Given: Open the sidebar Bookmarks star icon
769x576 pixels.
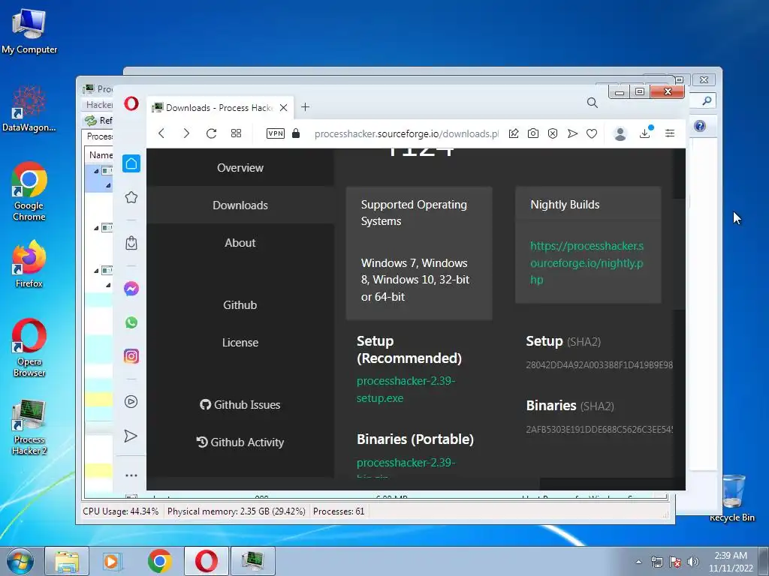Looking at the screenshot, I should coord(131,197).
